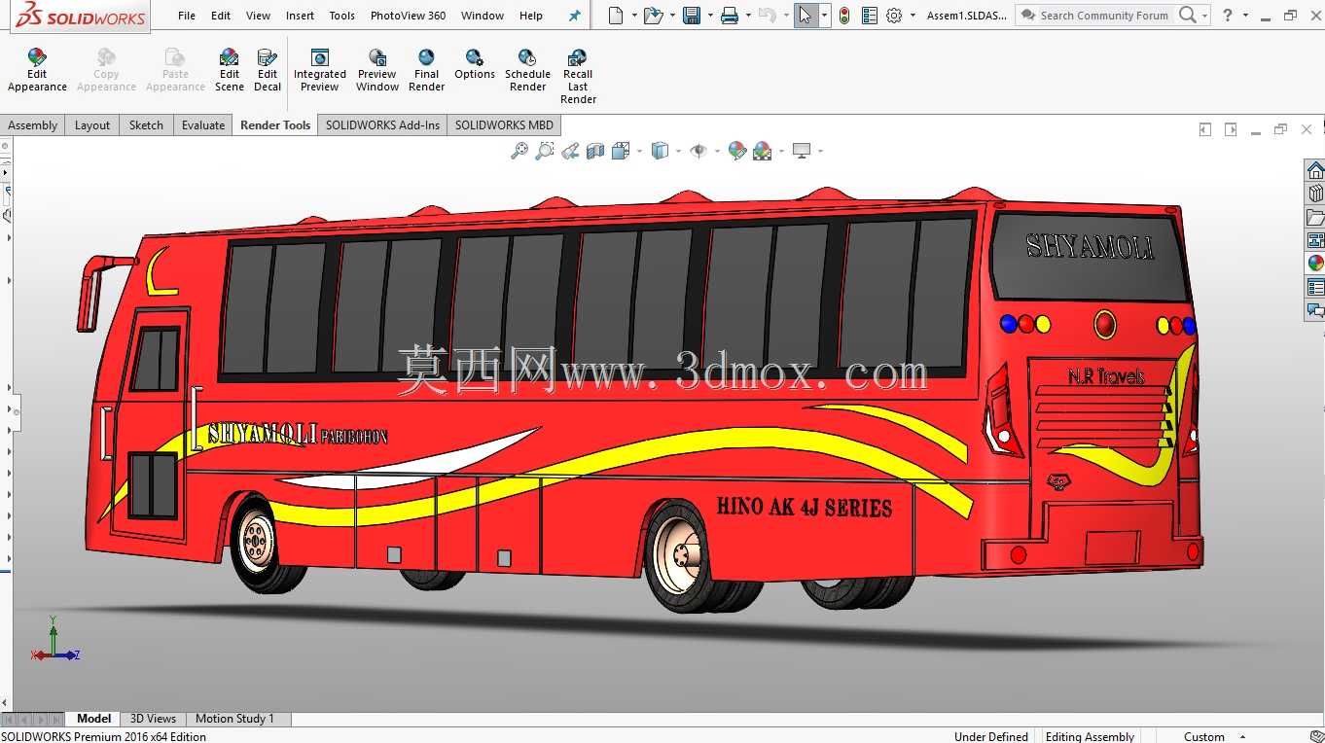The image size is (1325, 743).
Task: Open the PhotoView 360 menu
Action: tap(408, 16)
